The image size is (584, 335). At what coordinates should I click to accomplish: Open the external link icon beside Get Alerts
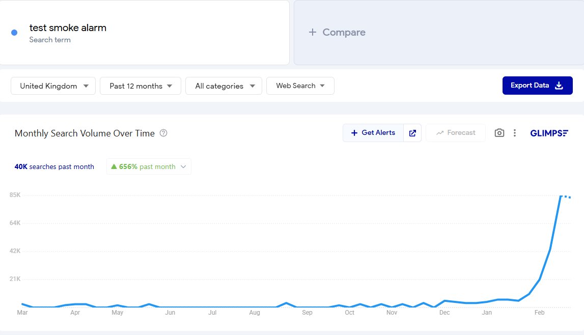point(412,133)
